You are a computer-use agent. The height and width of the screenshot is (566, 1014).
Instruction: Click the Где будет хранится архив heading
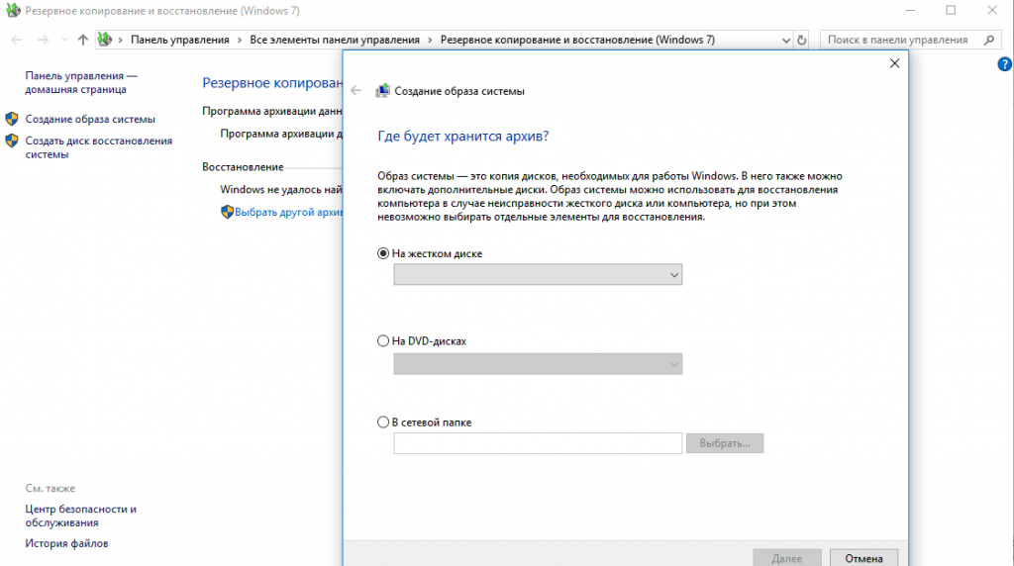(x=463, y=137)
